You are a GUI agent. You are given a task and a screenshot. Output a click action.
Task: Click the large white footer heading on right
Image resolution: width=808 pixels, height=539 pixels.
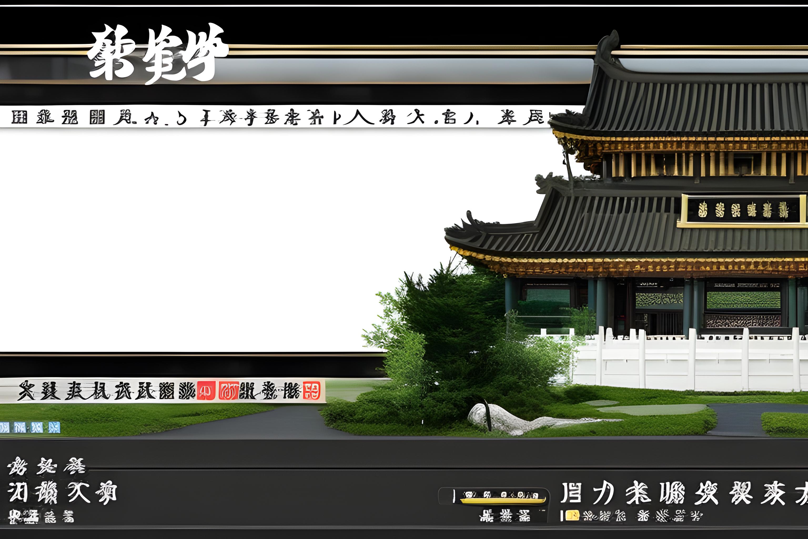684,493
